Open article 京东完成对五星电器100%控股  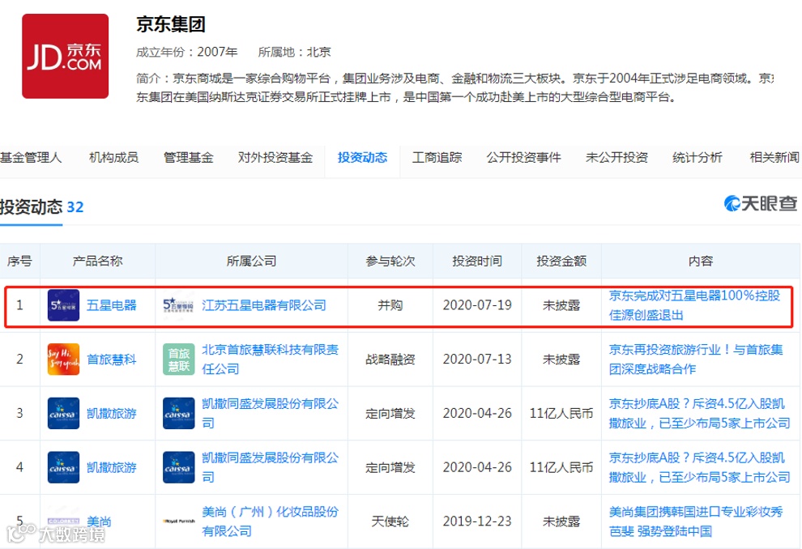point(694,305)
